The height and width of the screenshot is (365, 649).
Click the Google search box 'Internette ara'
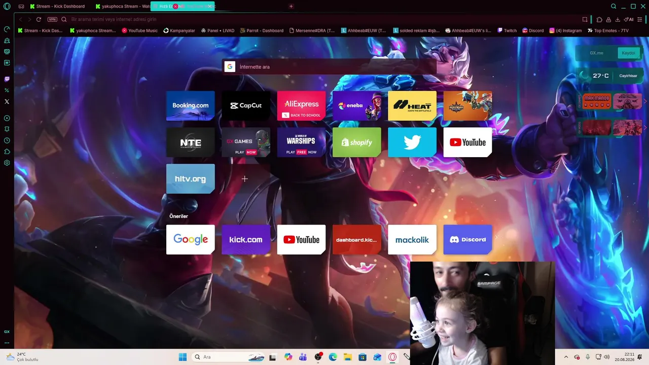click(x=330, y=67)
